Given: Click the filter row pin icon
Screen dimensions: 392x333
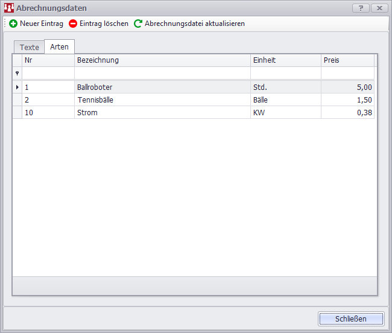Looking at the screenshot, I should pos(17,73).
